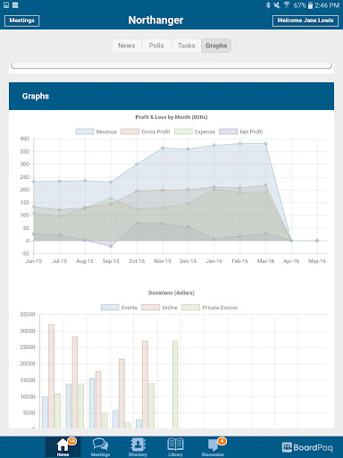This screenshot has height=458, width=343.
Task: Click the Meetings button in header
Action: click(21, 21)
